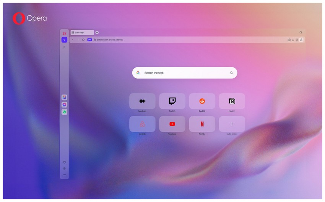Toggle the VPN badge
Screen dimensions: 325x202
pos(89,40)
